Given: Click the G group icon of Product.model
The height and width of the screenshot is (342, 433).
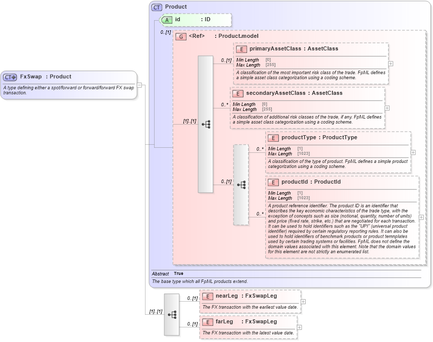Looking at the screenshot, I should [180, 36].
